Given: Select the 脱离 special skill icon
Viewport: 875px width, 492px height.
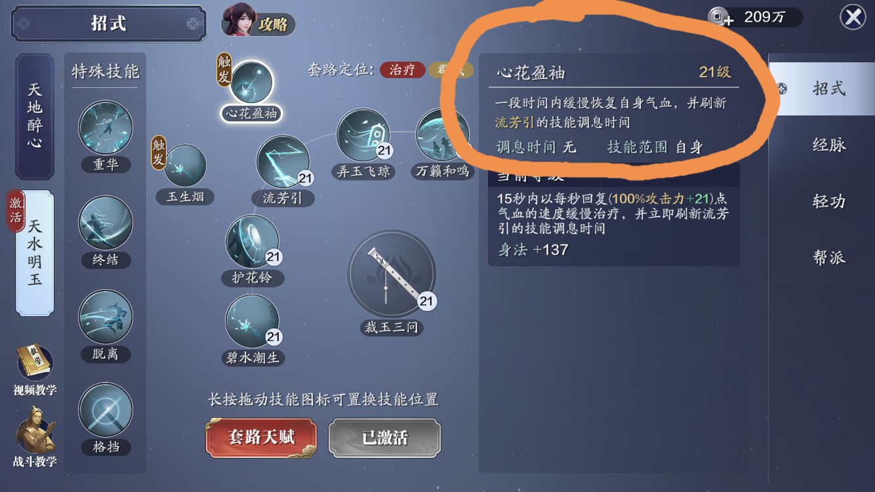Looking at the screenshot, I should (x=106, y=317).
